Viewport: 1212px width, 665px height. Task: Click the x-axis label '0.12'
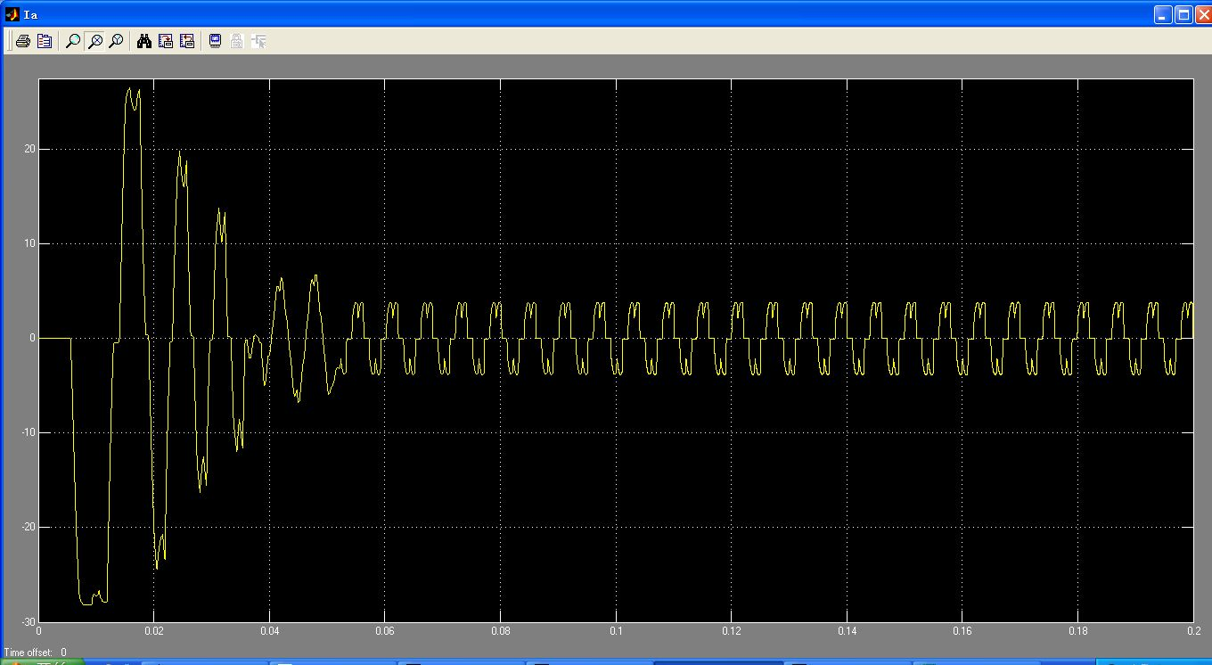(731, 631)
